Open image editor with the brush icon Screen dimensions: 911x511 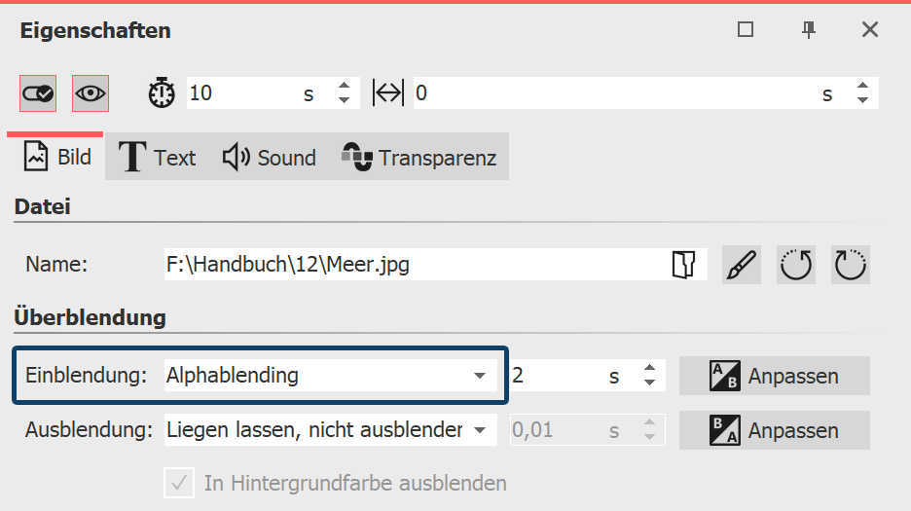point(742,265)
